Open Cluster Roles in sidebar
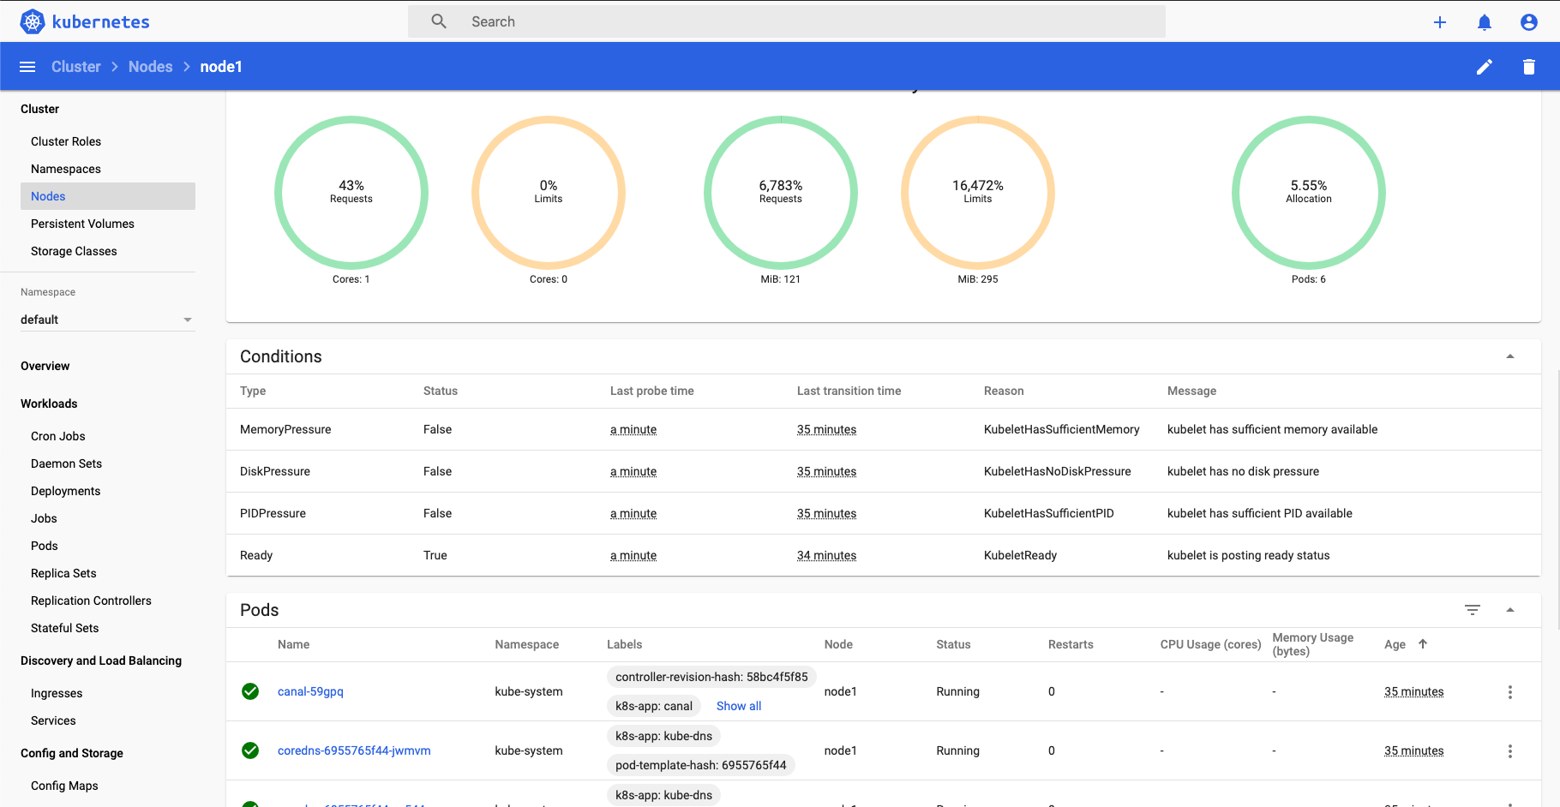Screen dimensions: 1560x807 pyautogui.click(x=66, y=141)
